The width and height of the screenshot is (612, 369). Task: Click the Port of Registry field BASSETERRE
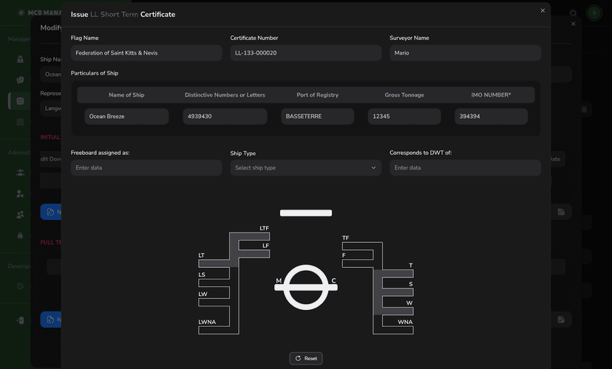coord(317,117)
